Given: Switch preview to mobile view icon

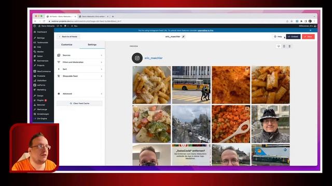Looking at the screenshot, I should click(289, 46).
